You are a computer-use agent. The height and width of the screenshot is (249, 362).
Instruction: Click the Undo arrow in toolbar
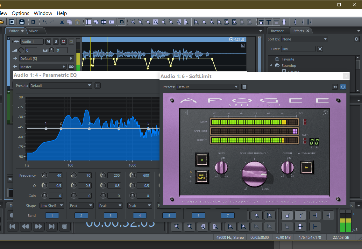coord(44,22)
